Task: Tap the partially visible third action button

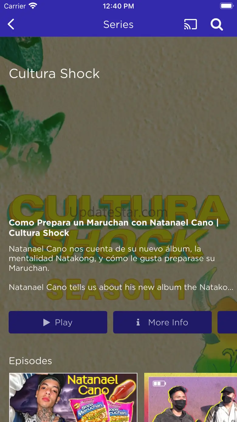Action: click(x=227, y=322)
